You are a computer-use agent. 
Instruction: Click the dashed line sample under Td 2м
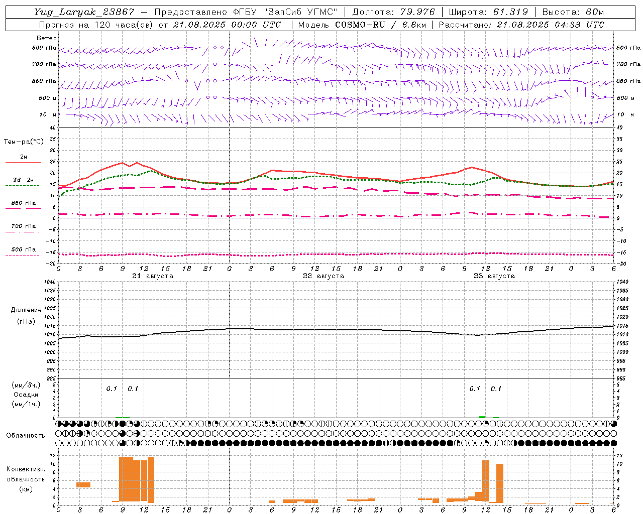[x=22, y=186]
